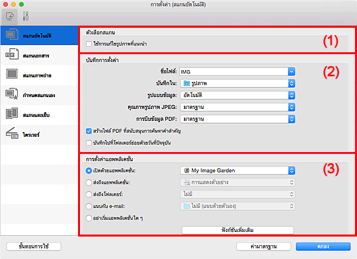Screen dimensions: 357x259
Task: Click into the ชื่อไฟล์ IMG text field
Action: pos(234,72)
